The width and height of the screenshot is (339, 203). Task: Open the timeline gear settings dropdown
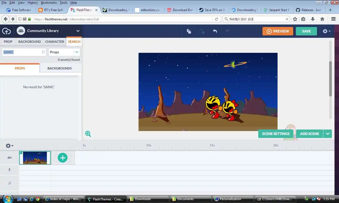(x=10, y=146)
